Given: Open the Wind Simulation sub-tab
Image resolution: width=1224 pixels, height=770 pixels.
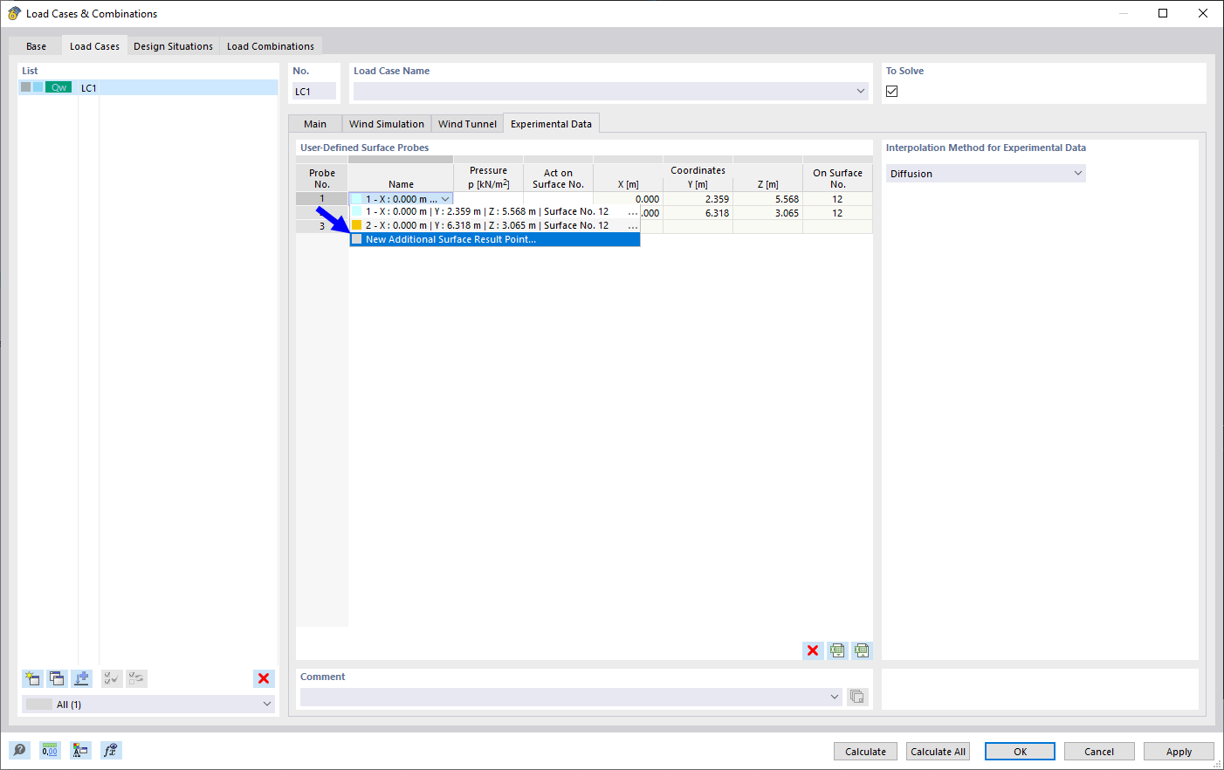Looking at the screenshot, I should point(387,124).
